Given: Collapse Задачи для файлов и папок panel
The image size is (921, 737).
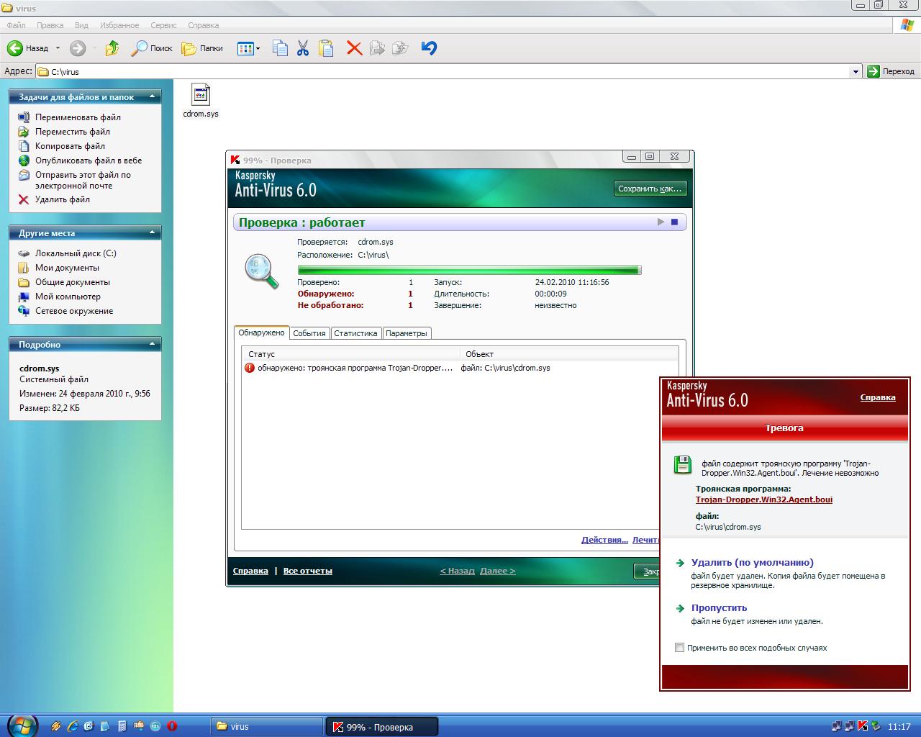Looking at the screenshot, I should tap(152, 96).
